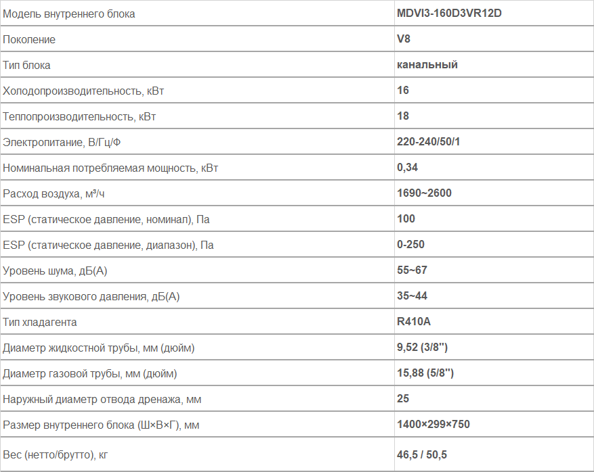Click the V8 generation value
Viewport: 594px width, 472px height.
pos(404,39)
